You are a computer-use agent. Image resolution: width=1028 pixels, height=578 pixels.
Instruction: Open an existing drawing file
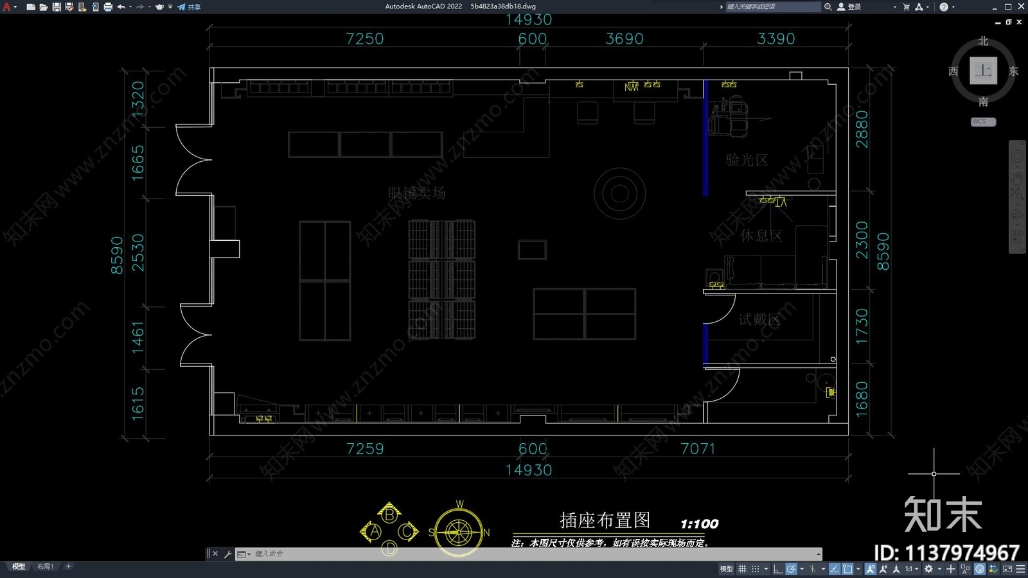44,7
